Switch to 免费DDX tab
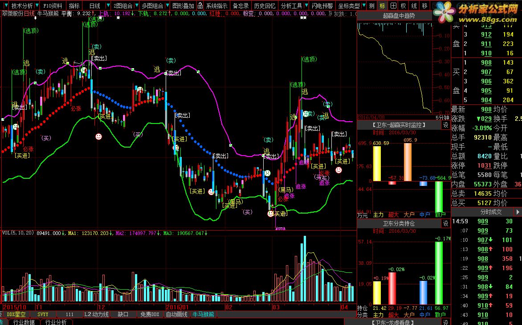The width and height of the screenshot is (522, 325). pyautogui.click(x=150, y=314)
